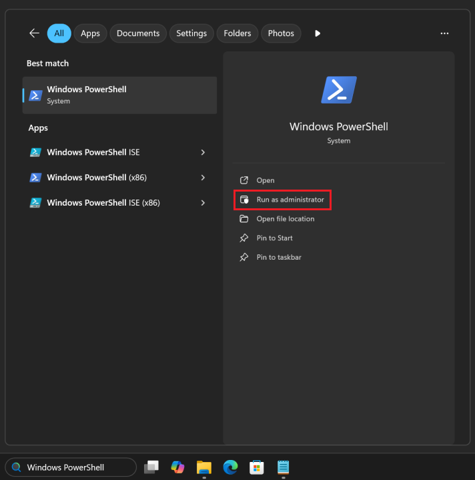Expand the Windows PowerShell ISE (x86) chevron
The height and width of the screenshot is (480, 475).
point(203,203)
